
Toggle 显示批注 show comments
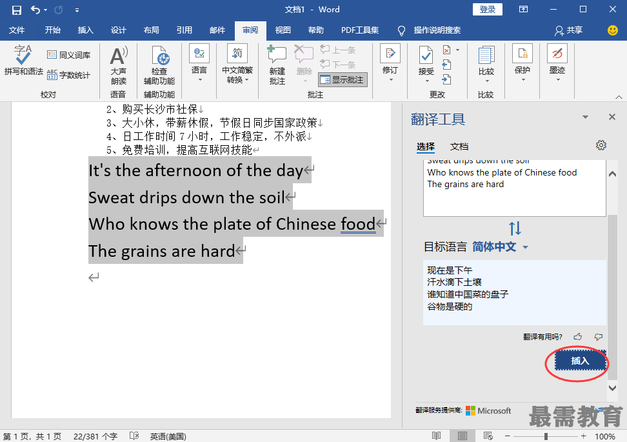tap(343, 79)
